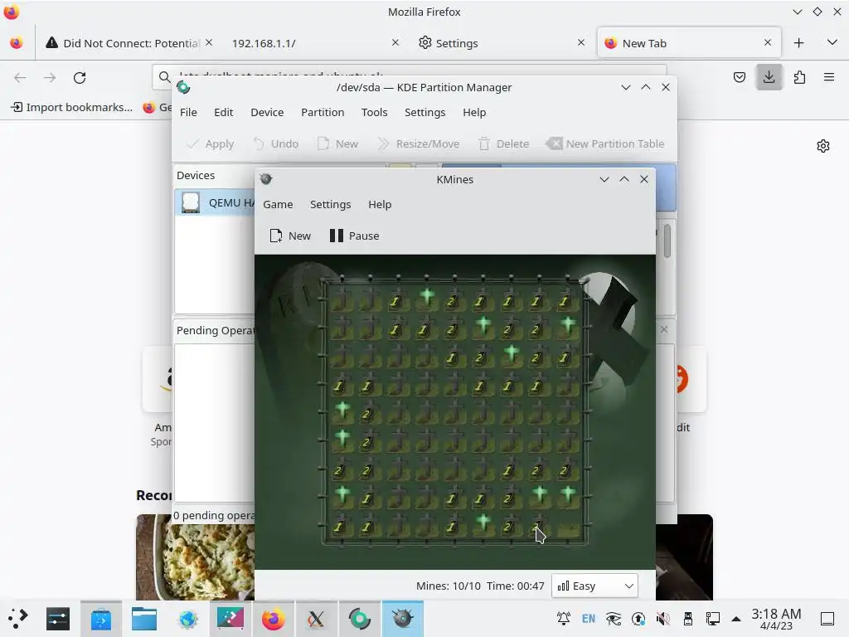The image size is (849, 637).
Task: Open File menu in Partition Manager
Action: pyautogui.click(x=188, y=112)
